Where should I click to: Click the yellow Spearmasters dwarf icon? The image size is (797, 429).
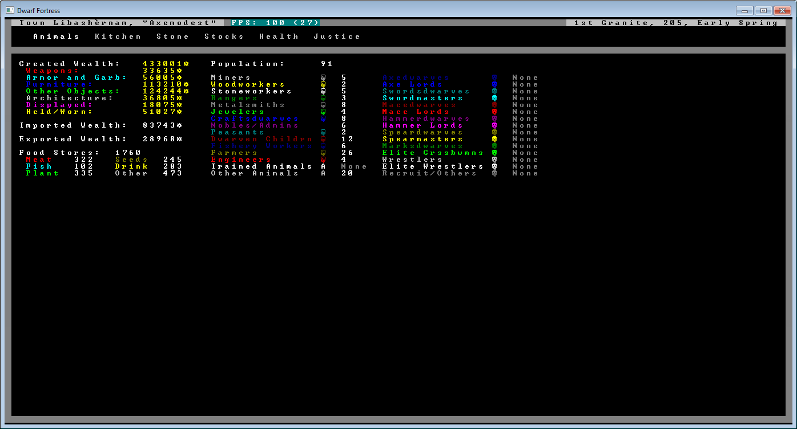[494, 139]
